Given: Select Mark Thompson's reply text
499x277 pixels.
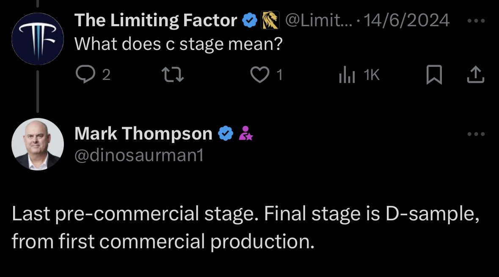Looking at the screenshot, I should coord(245,227).
